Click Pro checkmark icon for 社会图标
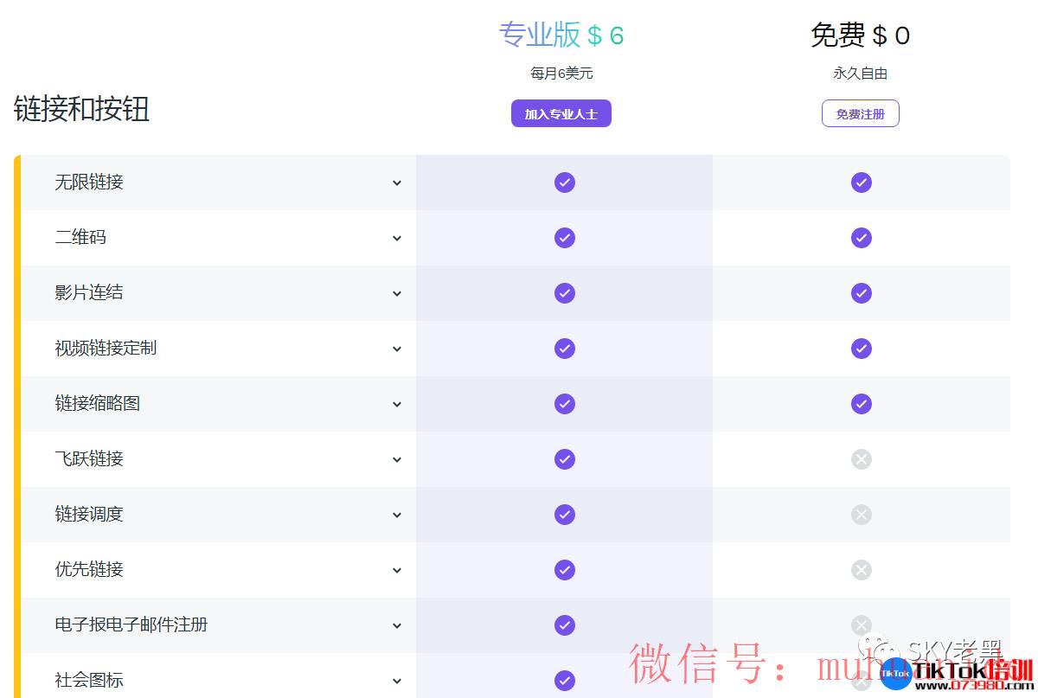The image size is (1038, 698). 565,681
